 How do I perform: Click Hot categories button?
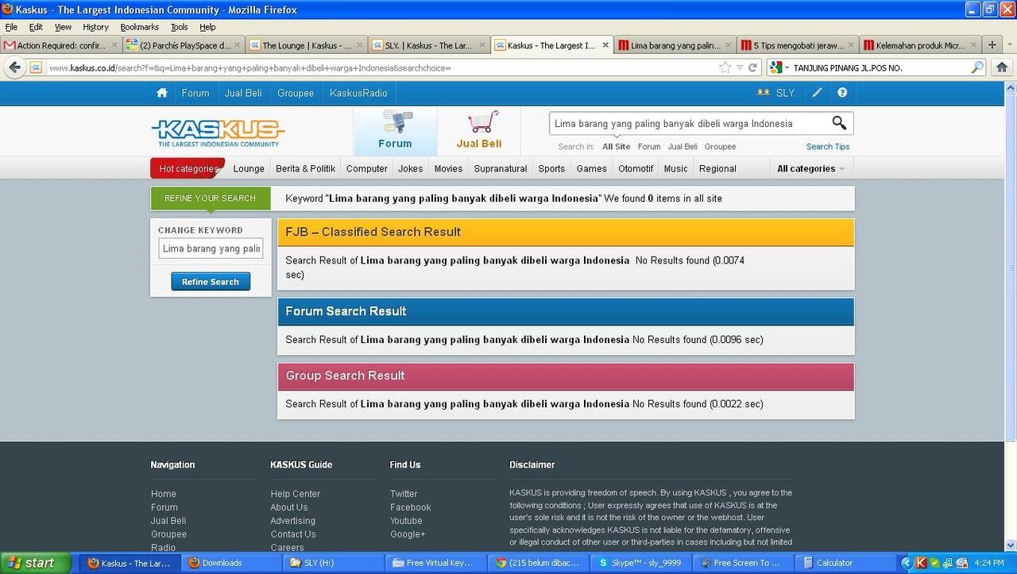pyautogui.click(x=188, y=168)
